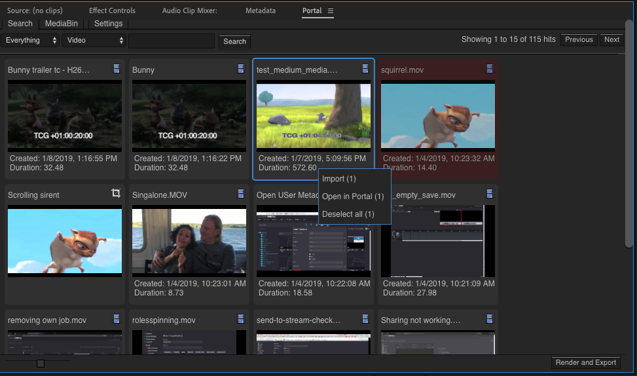Click 'Created: 1/4/2019, 10:22:08 AM' text
This screenshot has width=637, height=376.
(314, 284)
